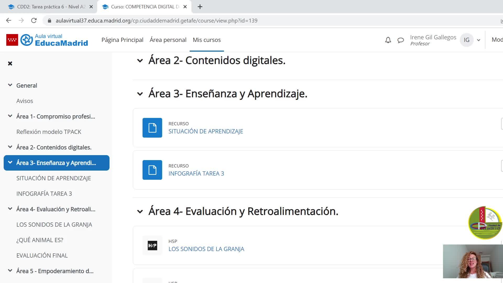Reload the page with browser refresh icon
The width and height of the screenshot is (503, 283).
34,20
